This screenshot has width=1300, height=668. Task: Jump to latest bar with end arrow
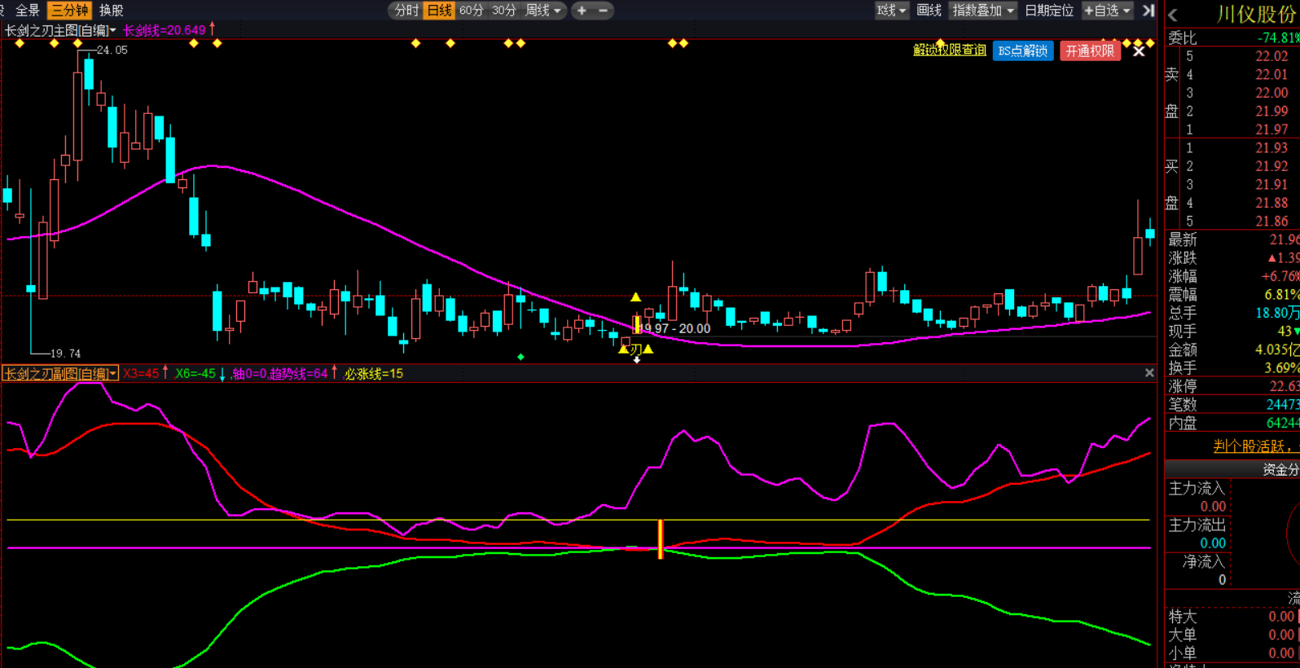click(x=1148, y=11)
